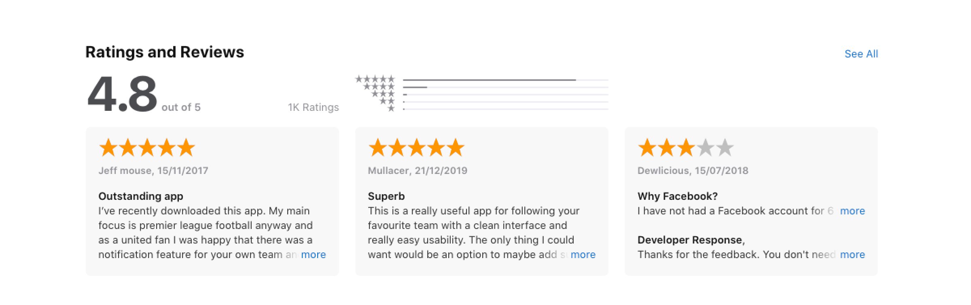Click the orange stars on Jeff mouse review
This screenshot has height=305, width=971.
click(x=147, y=148)
